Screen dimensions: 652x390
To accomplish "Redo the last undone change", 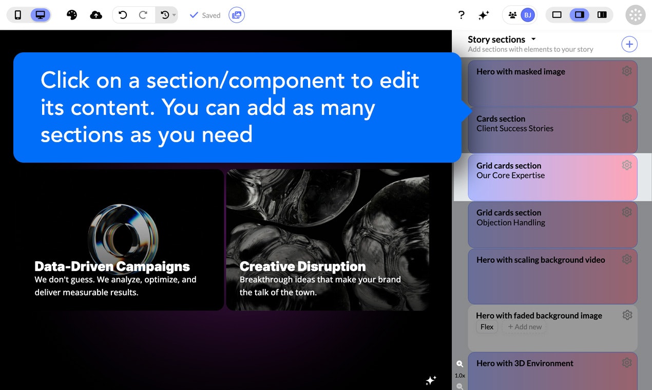I will (143, 15).
